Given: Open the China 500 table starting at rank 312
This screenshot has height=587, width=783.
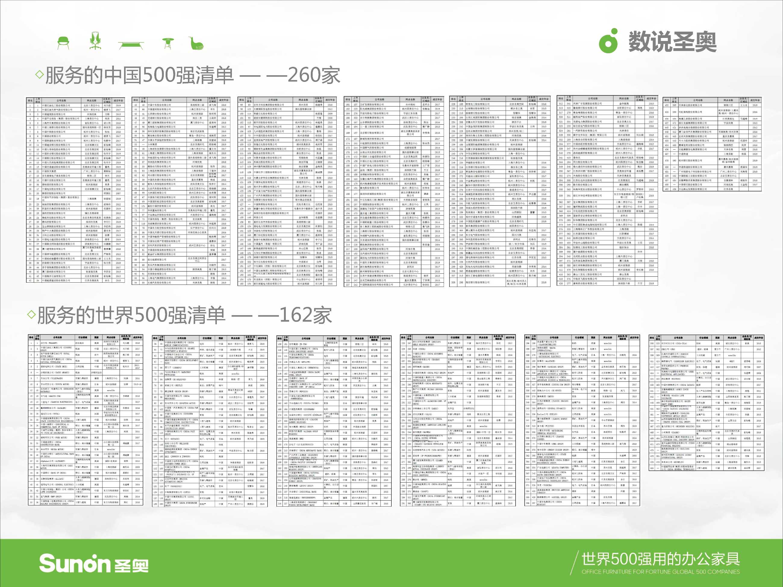Looking at the screenshot, I should click(x=607, y=191).
